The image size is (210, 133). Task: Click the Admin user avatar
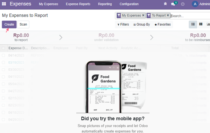coord(195,4)
